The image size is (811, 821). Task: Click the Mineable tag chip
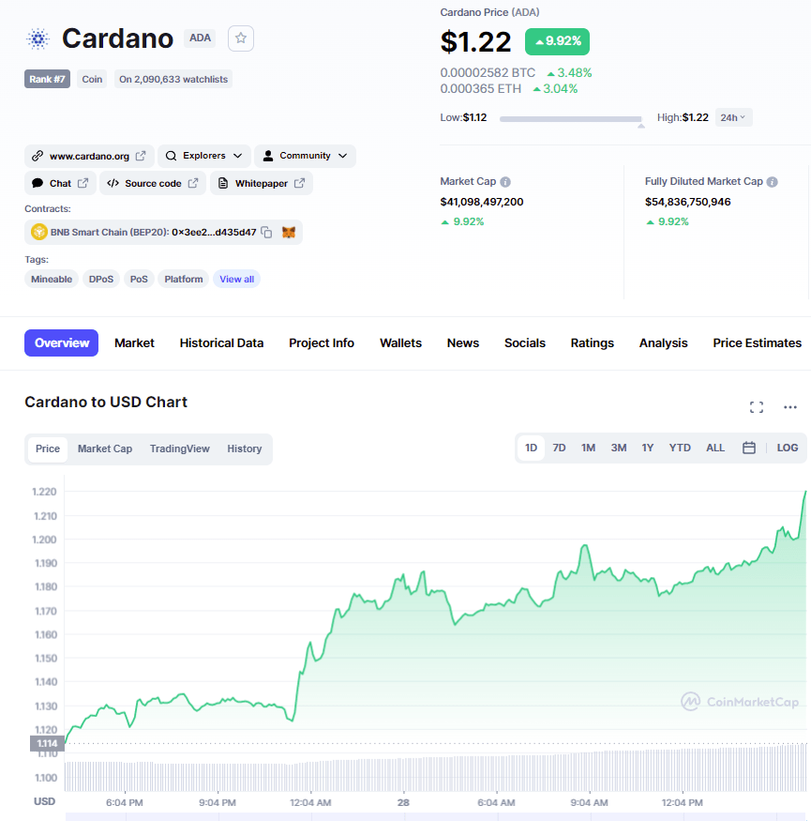click(52, 279)
